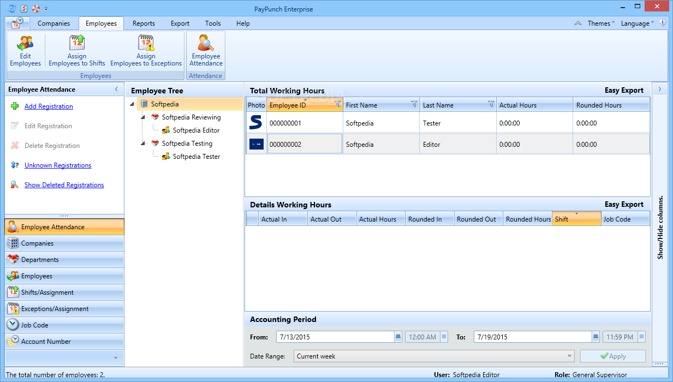Image resolution: width=673 pixels, height=382 pixels.
Task: Click the Softpedia Reviewing department icon
Action: pyautogui.click(x=155, y=117)
